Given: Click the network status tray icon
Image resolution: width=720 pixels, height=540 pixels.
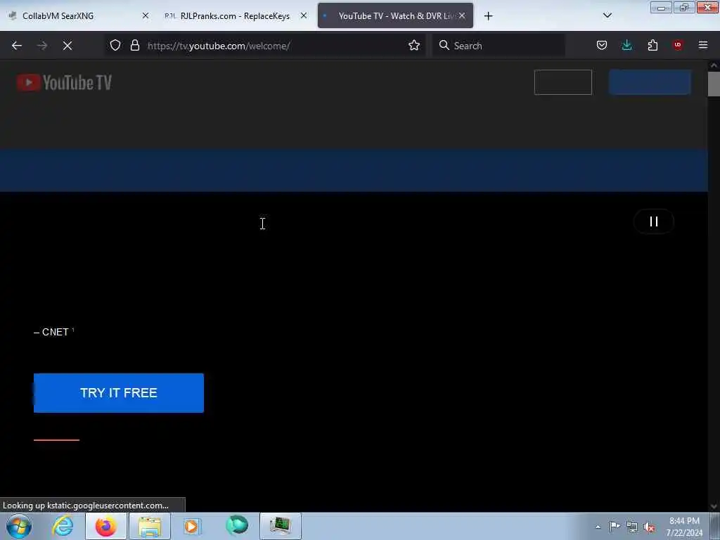Looking at the screenshot, I should tap(632, 527).
